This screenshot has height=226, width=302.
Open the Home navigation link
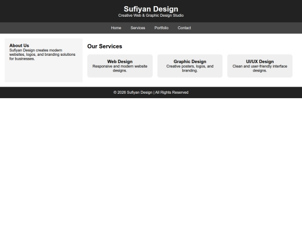pyautogui.click(x=116, y=28)
